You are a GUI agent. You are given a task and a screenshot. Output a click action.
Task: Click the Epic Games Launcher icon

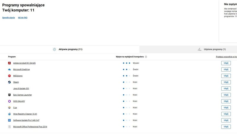(x=9, y=95)
